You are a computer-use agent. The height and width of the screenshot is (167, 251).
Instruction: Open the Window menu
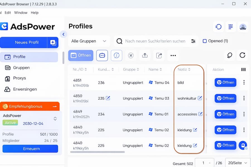pos(21,13)
